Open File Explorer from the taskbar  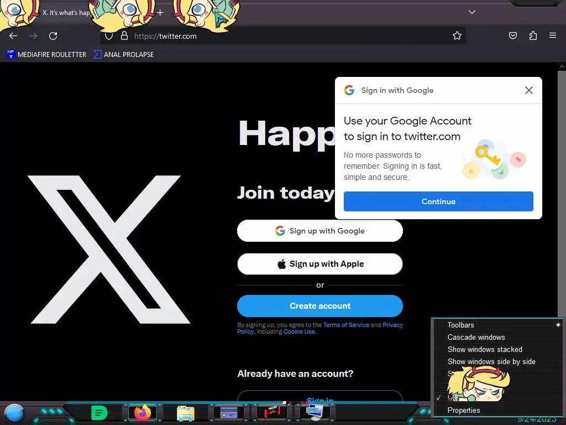coord(186,413)
